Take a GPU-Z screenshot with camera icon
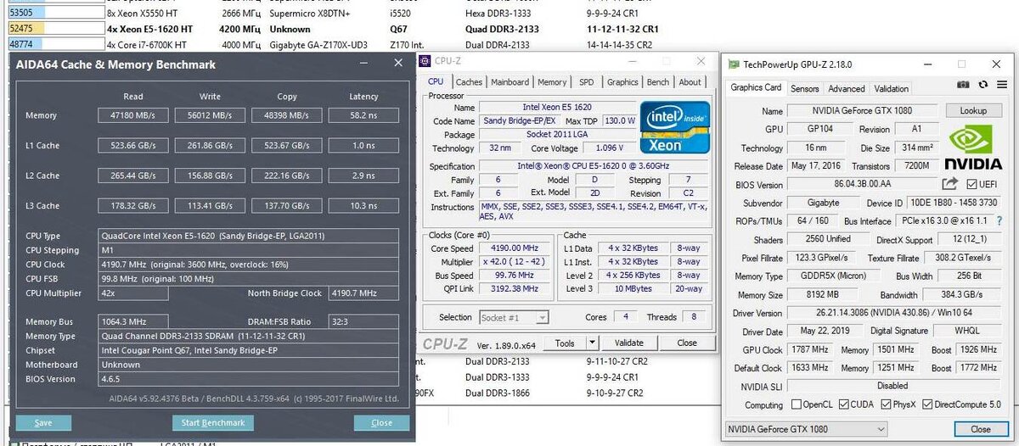The height and width of the screenshot is (446, 1019). click(x=963, y=85)
